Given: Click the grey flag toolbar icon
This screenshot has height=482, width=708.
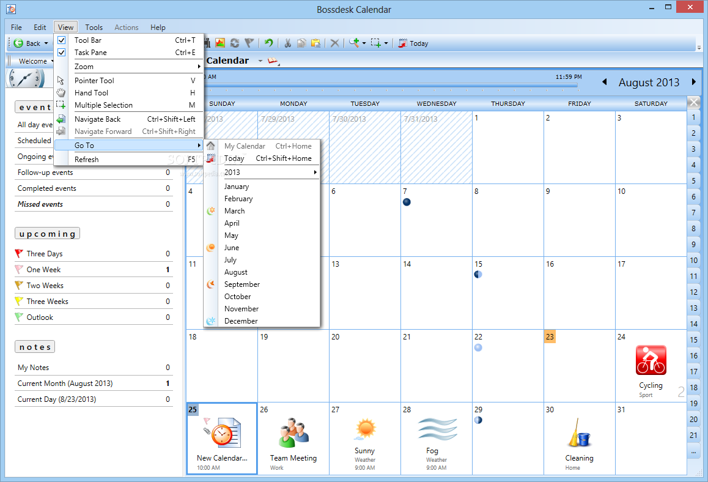Looking at the screenshot, I should tap(249, 43).
